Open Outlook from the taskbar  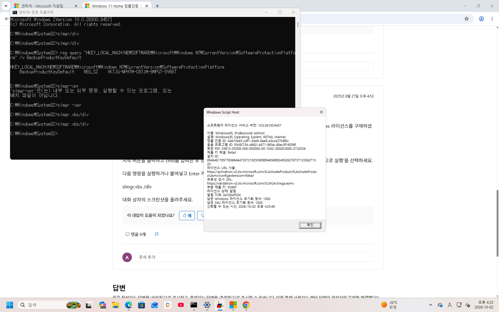pyautogui.click(x=155, y=305)
